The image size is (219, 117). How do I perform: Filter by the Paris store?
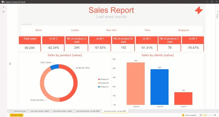point(147,30)
